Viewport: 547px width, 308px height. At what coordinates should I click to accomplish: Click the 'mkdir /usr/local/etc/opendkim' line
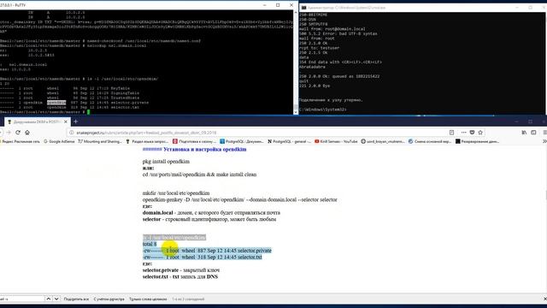click(176, 193)
